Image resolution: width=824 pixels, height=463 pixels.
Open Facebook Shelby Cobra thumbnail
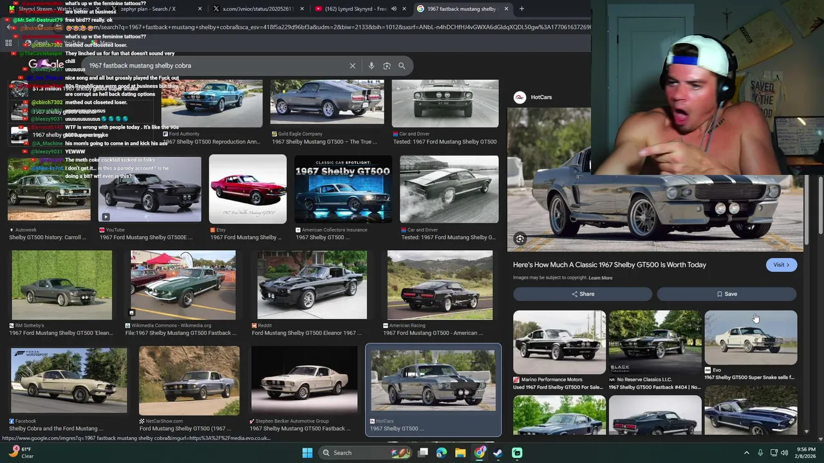[x=69, y=381]
